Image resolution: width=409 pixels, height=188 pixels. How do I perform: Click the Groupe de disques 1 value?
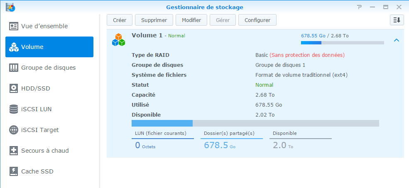[x=280, y=65]
